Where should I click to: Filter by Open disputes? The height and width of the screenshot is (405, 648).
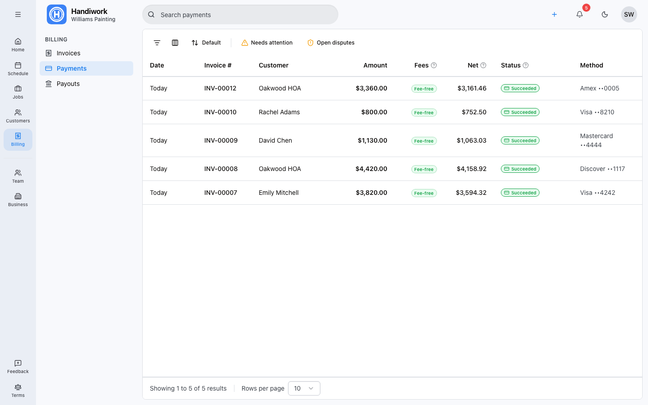(x=331, y=43)
